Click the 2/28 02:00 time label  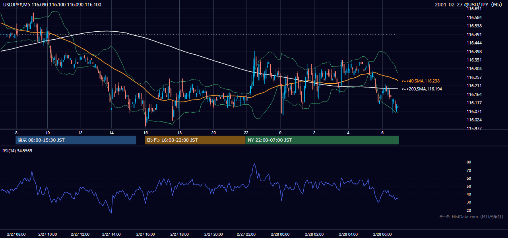(x=314, y=234)
